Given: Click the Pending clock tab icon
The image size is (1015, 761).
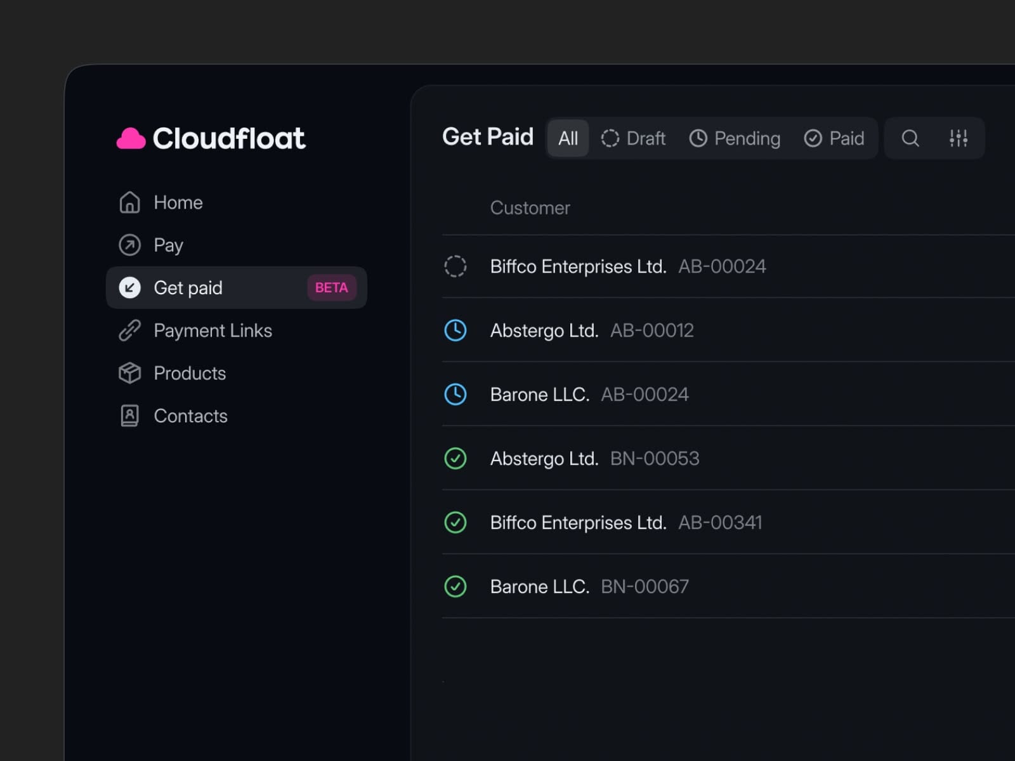Looking at the screenshot, I should (x=698, y=138).
